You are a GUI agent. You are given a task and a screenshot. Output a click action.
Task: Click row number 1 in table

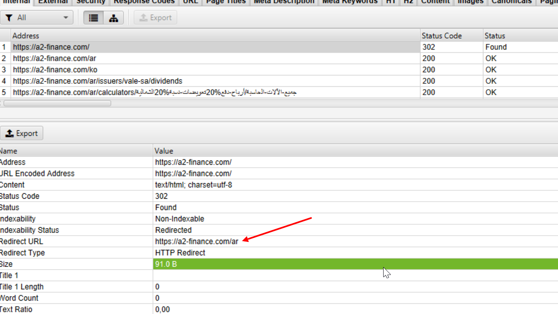point(4,47)
